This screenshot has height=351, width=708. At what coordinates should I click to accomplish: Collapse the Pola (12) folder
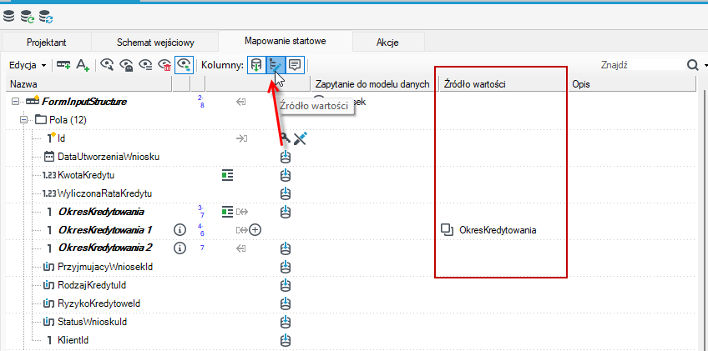tap(23, 120)
